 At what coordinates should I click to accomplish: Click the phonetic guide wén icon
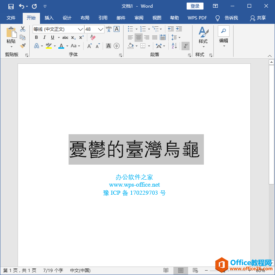pyautogui.click(x=109, y=29)
